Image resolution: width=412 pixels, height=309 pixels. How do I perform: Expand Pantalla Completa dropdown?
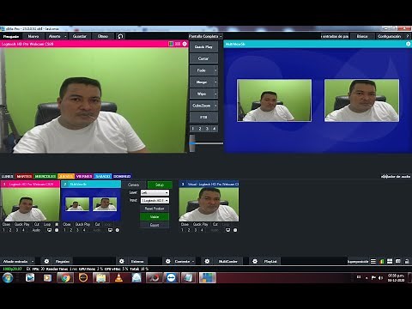221,36
